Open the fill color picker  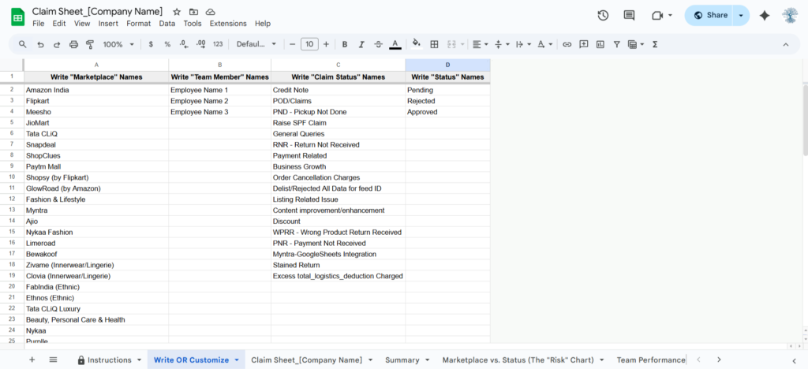416,44
